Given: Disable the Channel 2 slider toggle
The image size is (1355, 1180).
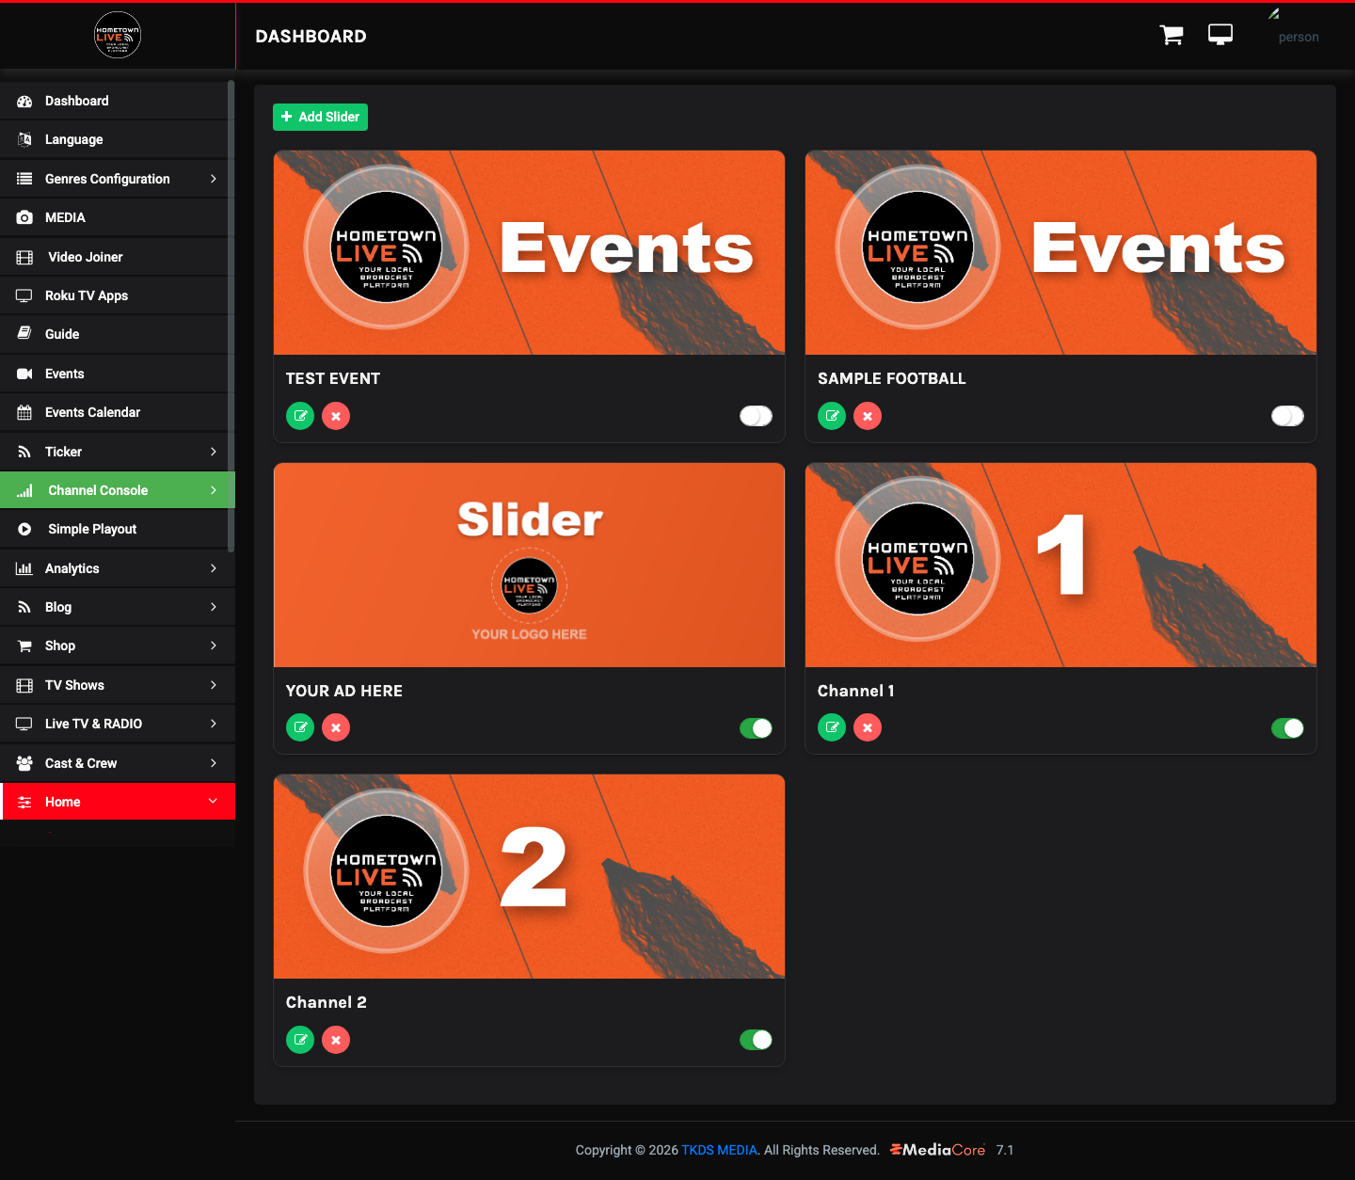Looking at the screenshot, I should click(756, 1040).
